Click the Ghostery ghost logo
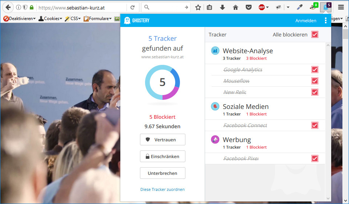The width and height of the screenshot is (349, 204). [x=127, y=20]
